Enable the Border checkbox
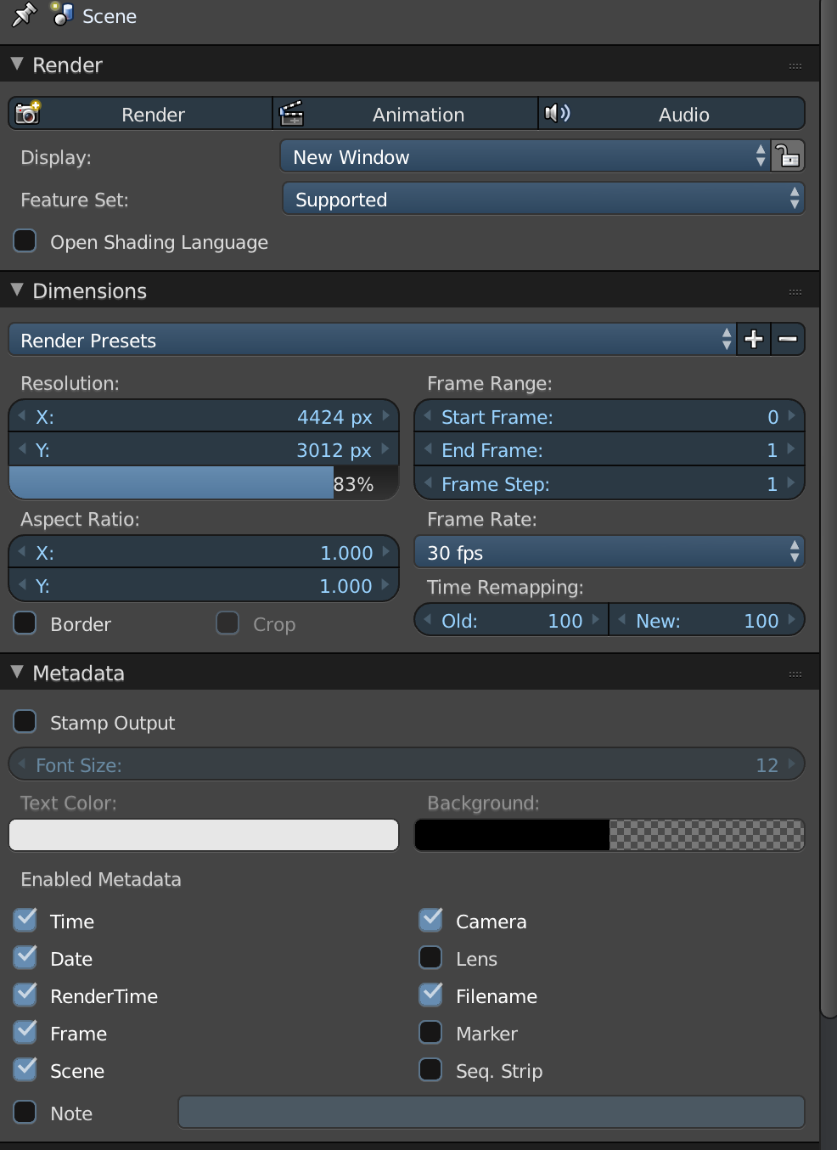837x1150 pixels. (25, 623)
